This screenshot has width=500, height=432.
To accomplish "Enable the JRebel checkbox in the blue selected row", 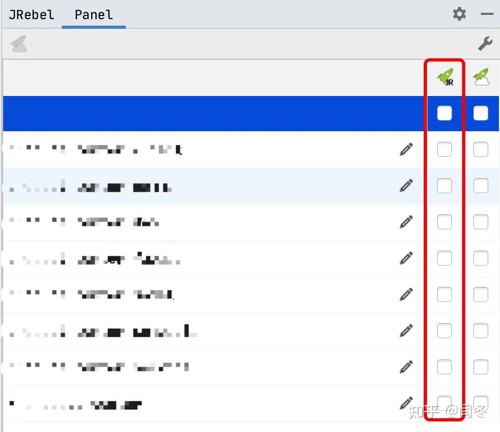I will (445, 113).
